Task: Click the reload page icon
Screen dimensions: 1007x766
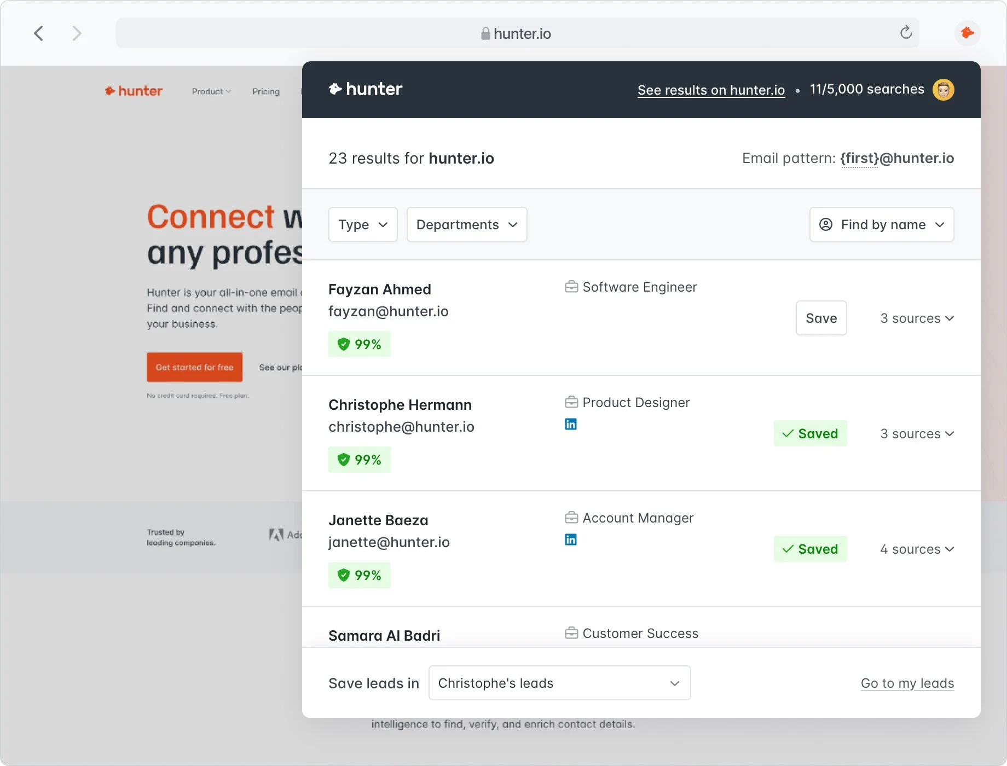Action: [x=906, y=33]
